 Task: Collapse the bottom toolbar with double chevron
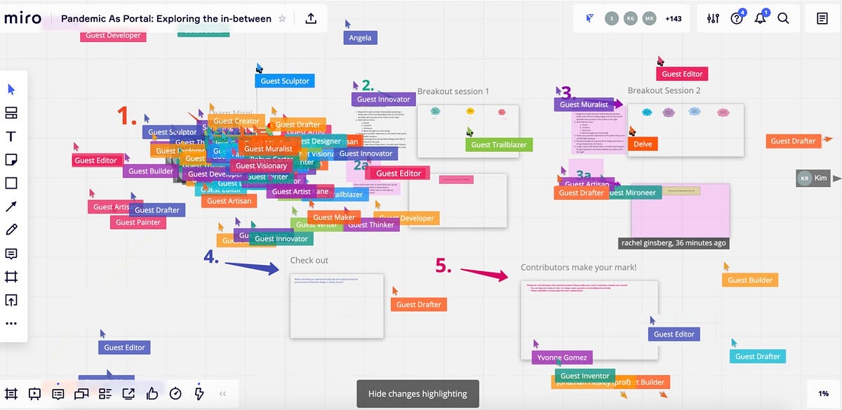[x=223, y=394]
